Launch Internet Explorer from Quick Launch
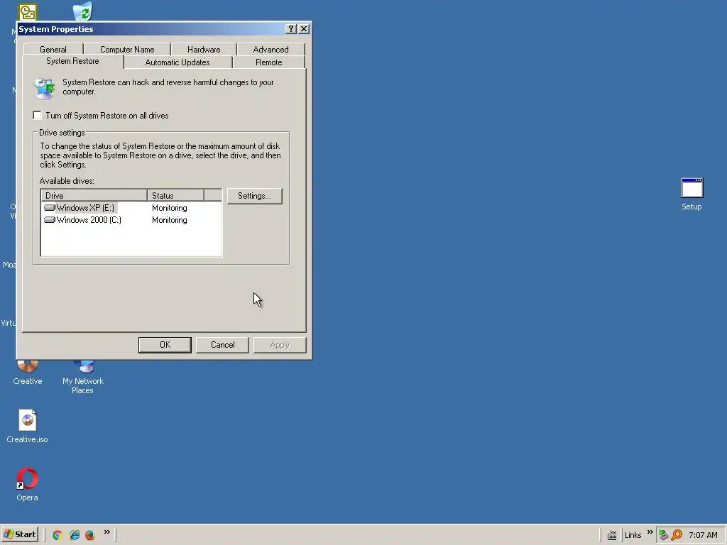The image size is (727, 545). point(74,535)
